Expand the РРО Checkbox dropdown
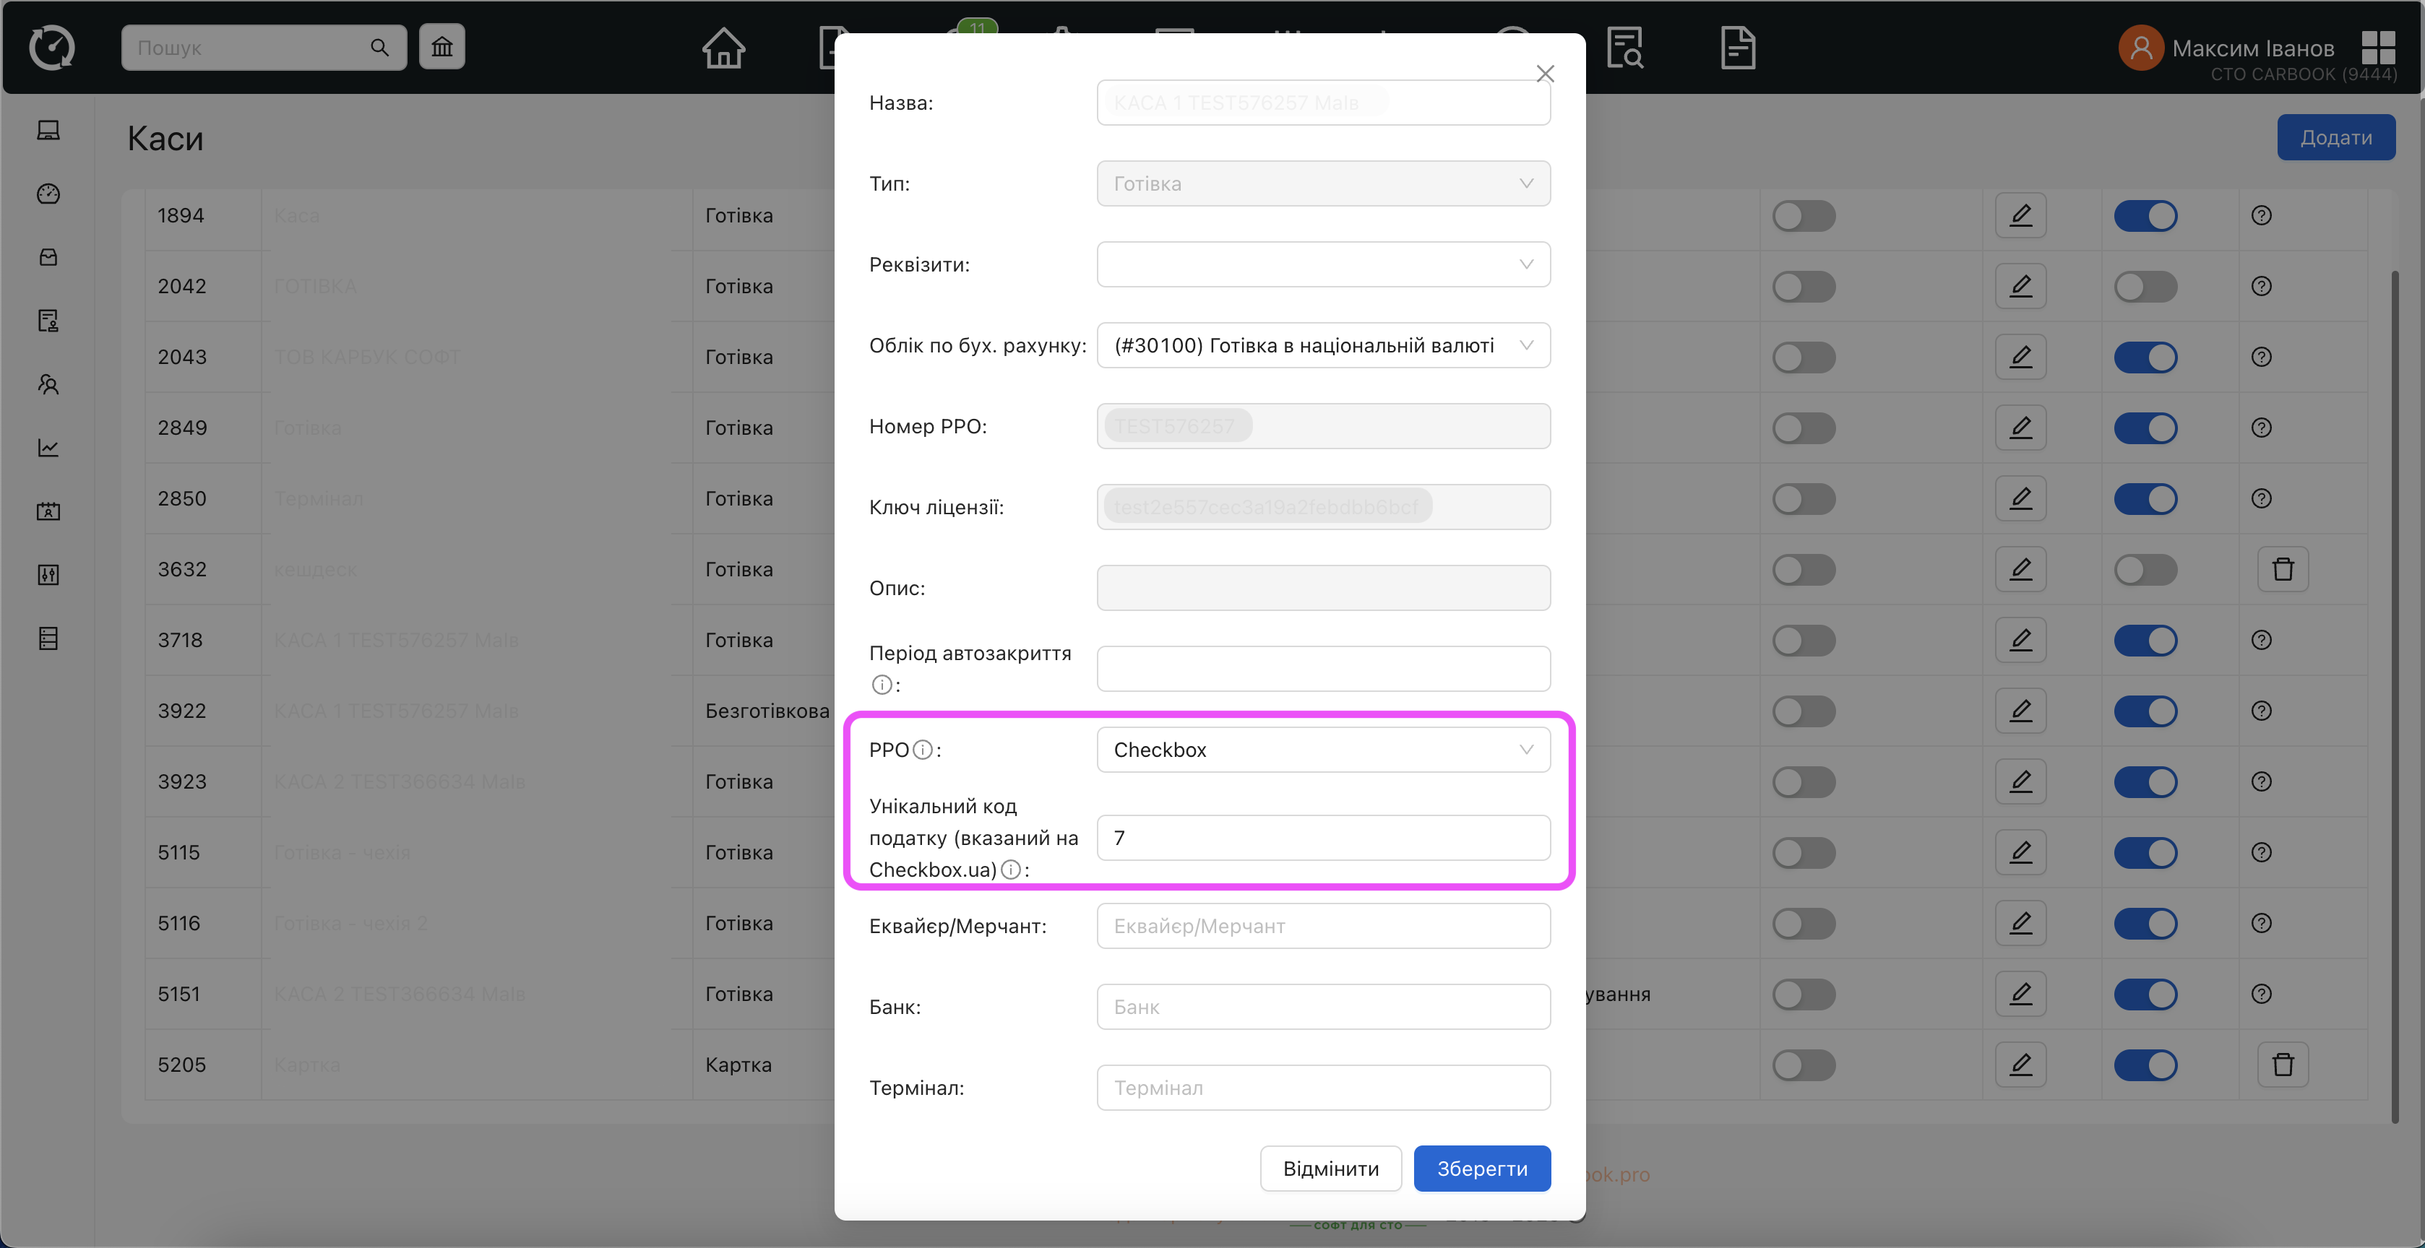2425x1248 pixels. point(1322,750)
